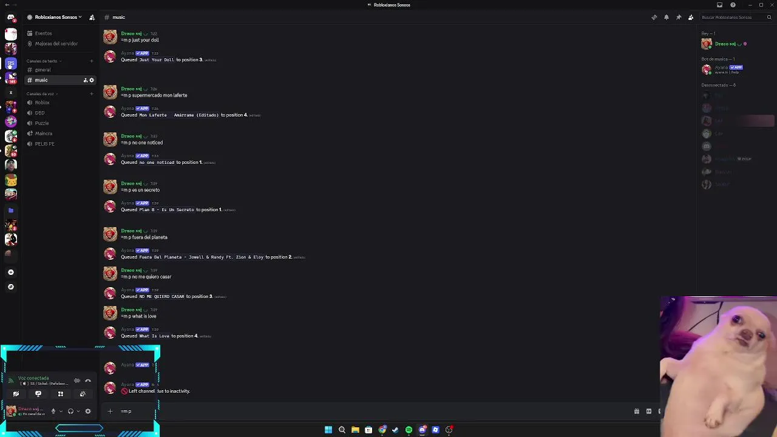Mute microphone toggle in user panel
Screen dimensions: 777x437
pyautogui.click(x=53, y=412)
